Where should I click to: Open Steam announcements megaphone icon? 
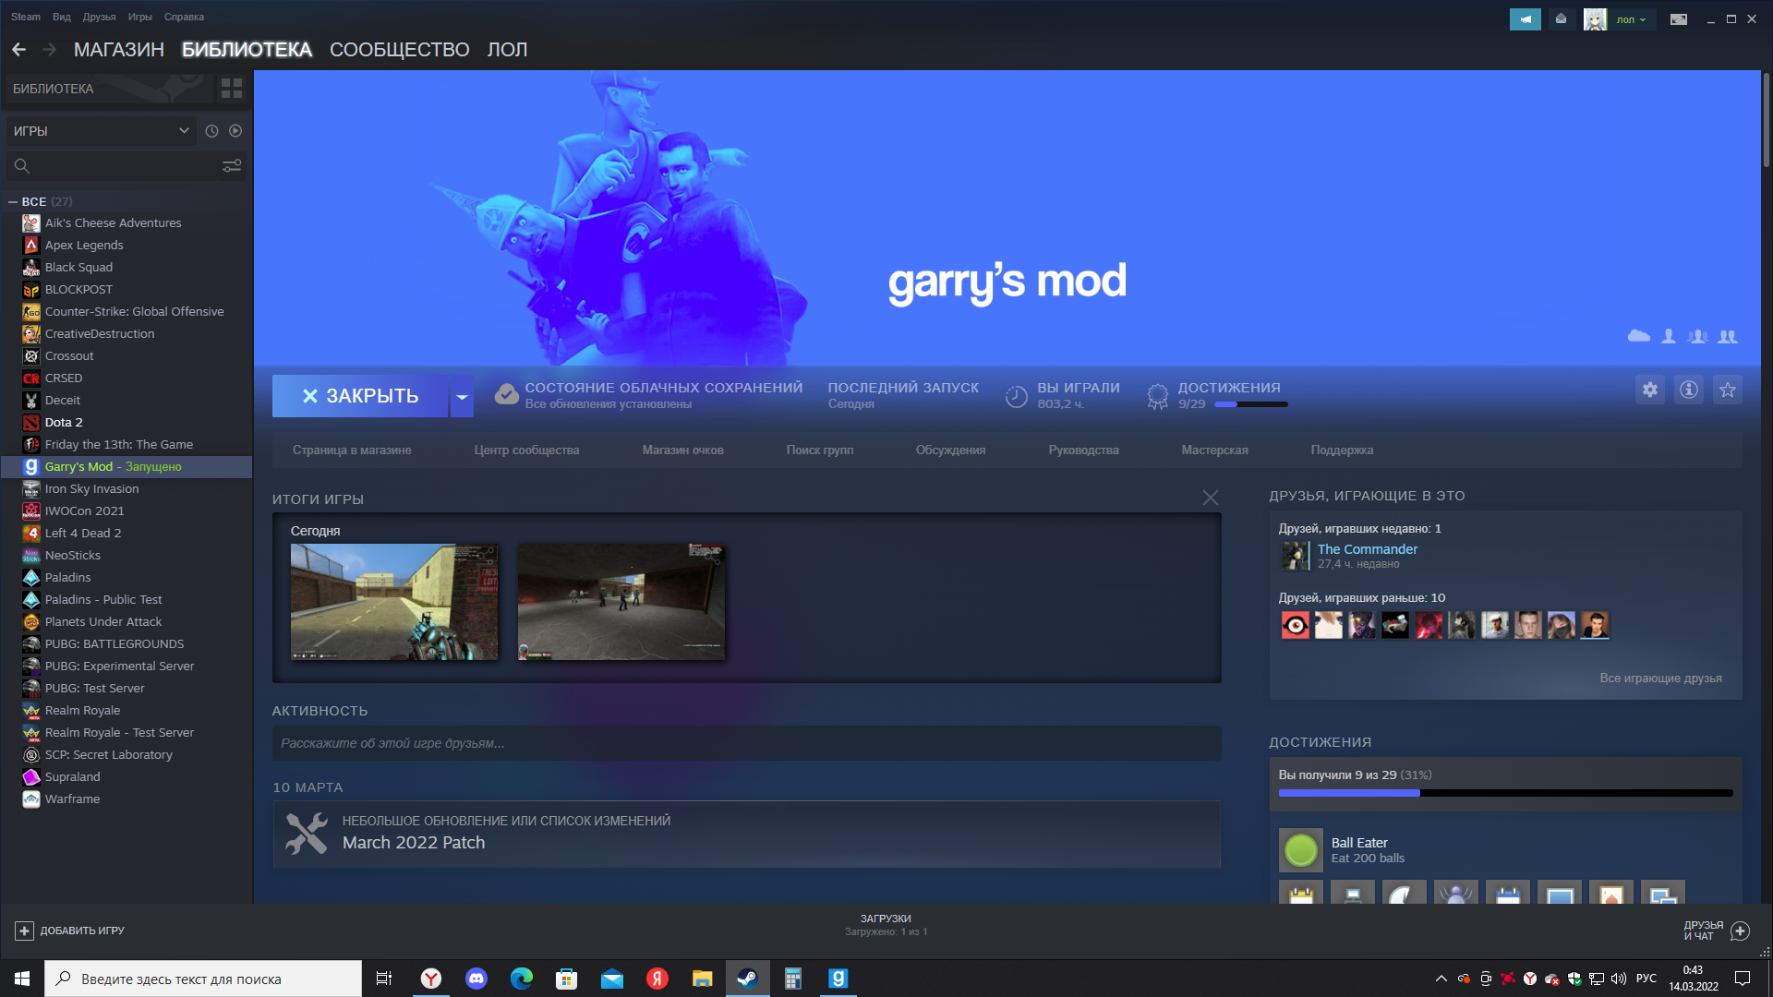pyautogui.click(x=1526, y=19)
